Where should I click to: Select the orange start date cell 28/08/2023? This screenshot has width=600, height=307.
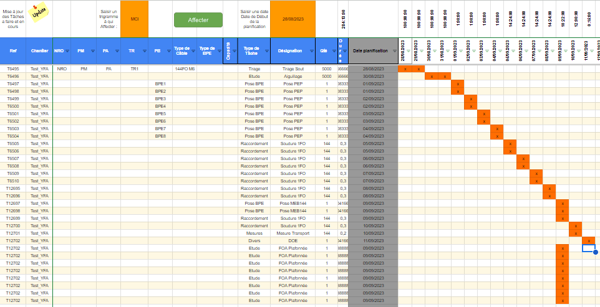292,19
